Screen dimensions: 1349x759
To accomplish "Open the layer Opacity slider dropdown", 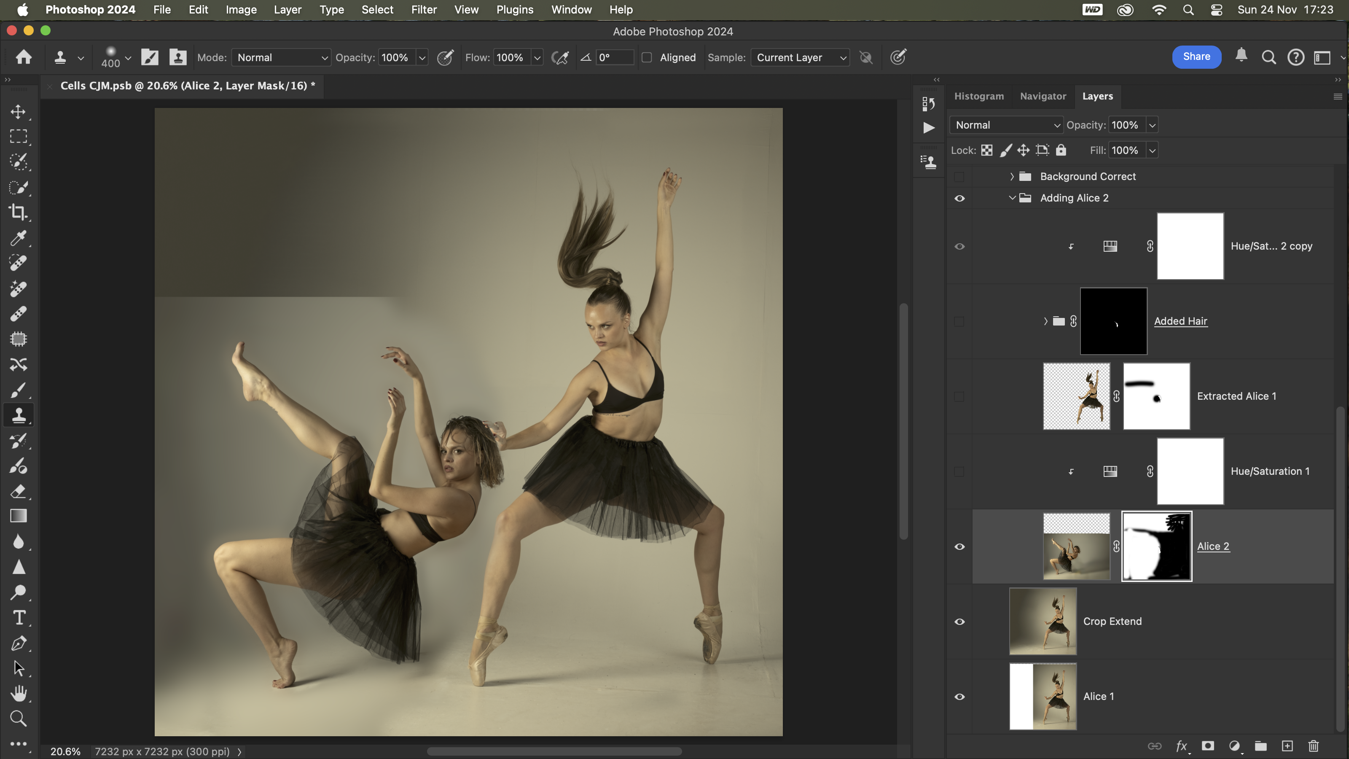I will pyautogui.click(x=1152, y=125).
